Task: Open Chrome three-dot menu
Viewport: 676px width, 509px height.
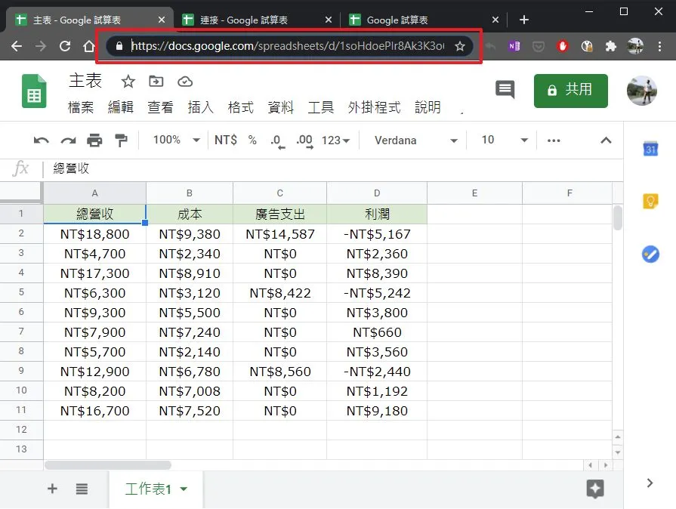Action: coord(659,46)
